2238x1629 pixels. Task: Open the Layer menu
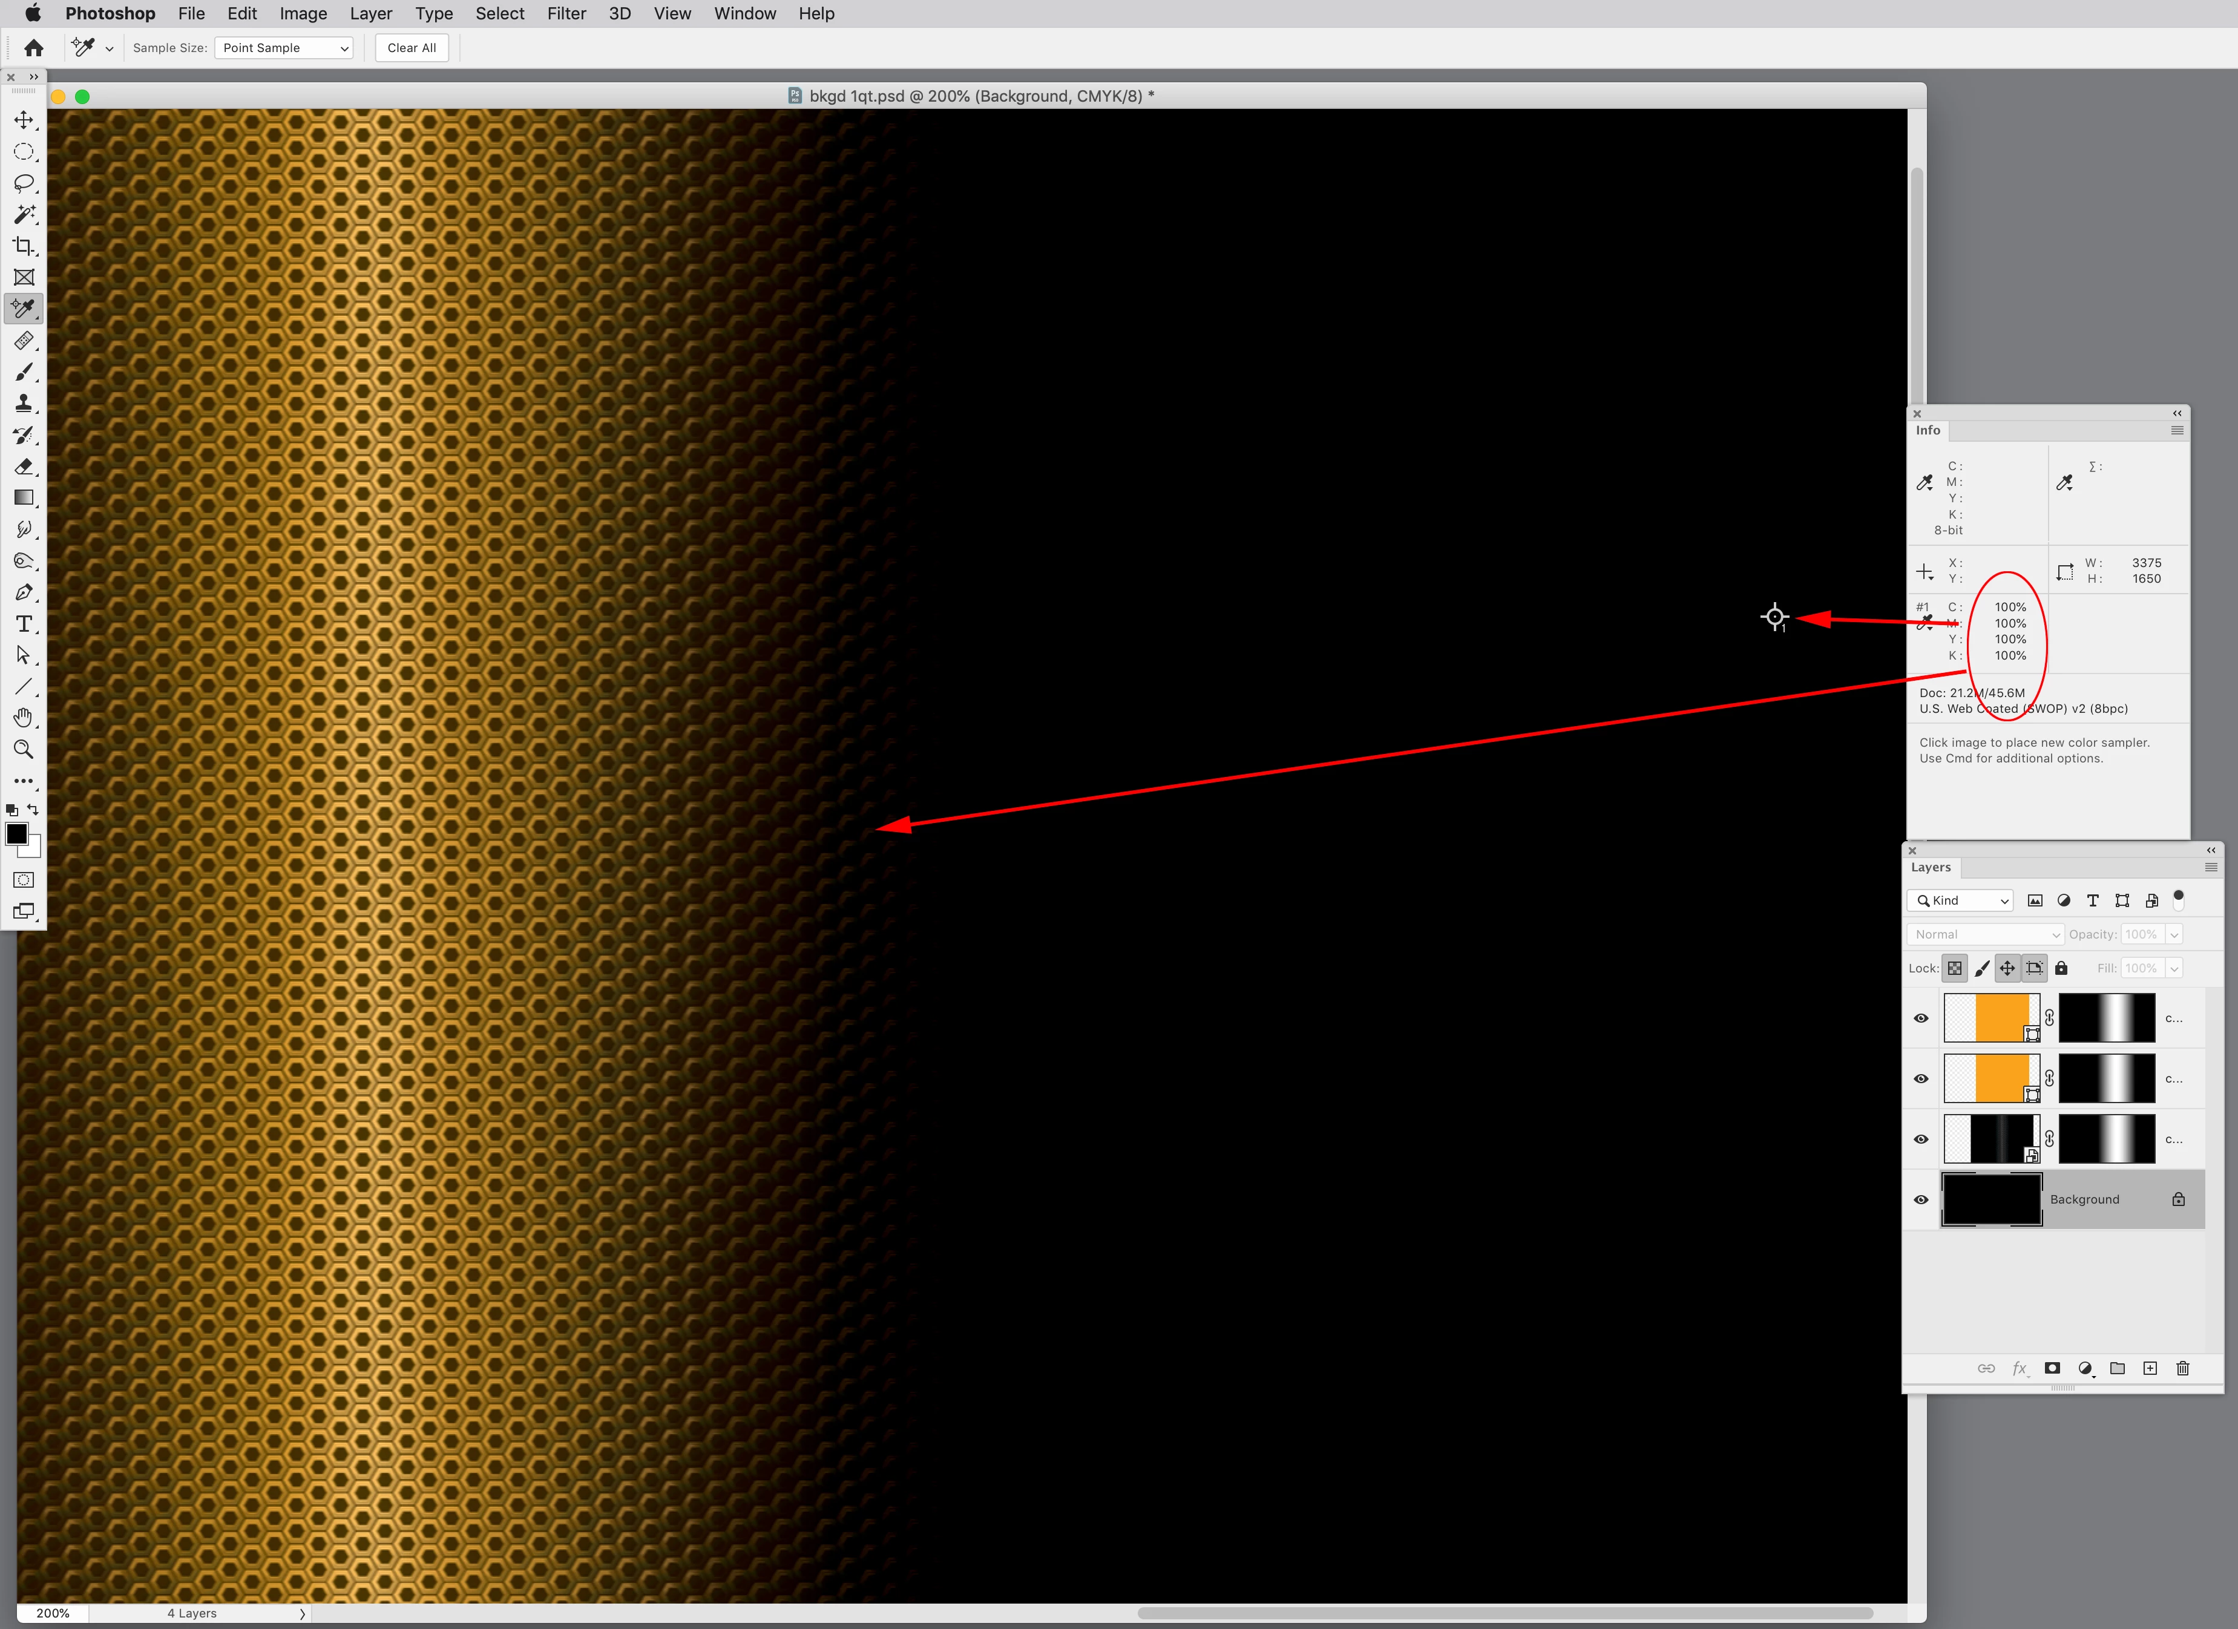point(370,14)
